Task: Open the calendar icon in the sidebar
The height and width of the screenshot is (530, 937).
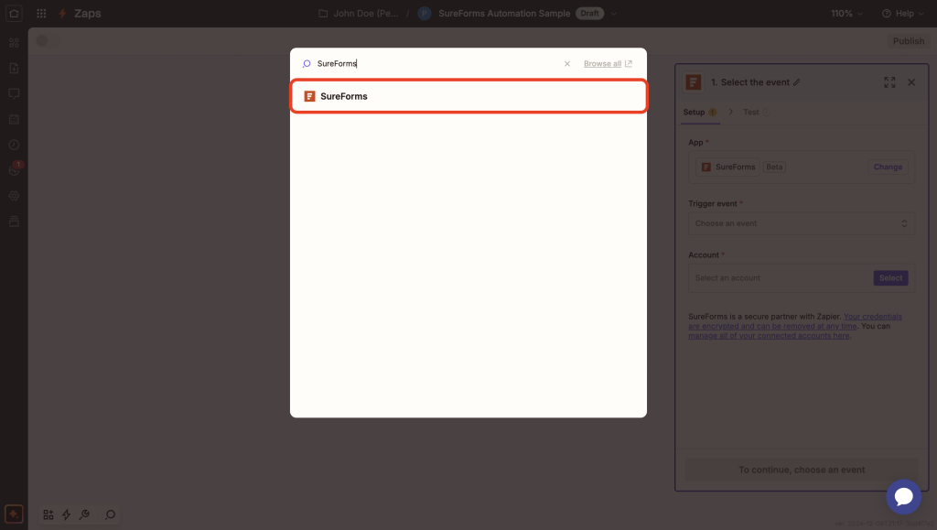Action: (14, 119)
